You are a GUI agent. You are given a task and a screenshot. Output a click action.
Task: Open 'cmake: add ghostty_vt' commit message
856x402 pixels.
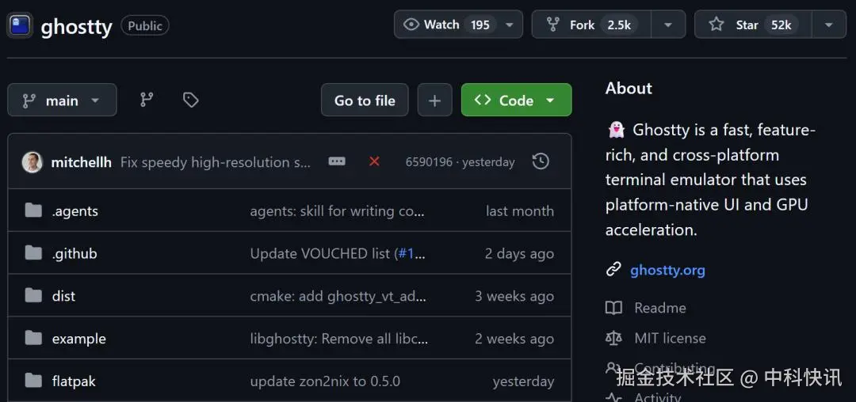pyautogui.click(x=338, y=296)
